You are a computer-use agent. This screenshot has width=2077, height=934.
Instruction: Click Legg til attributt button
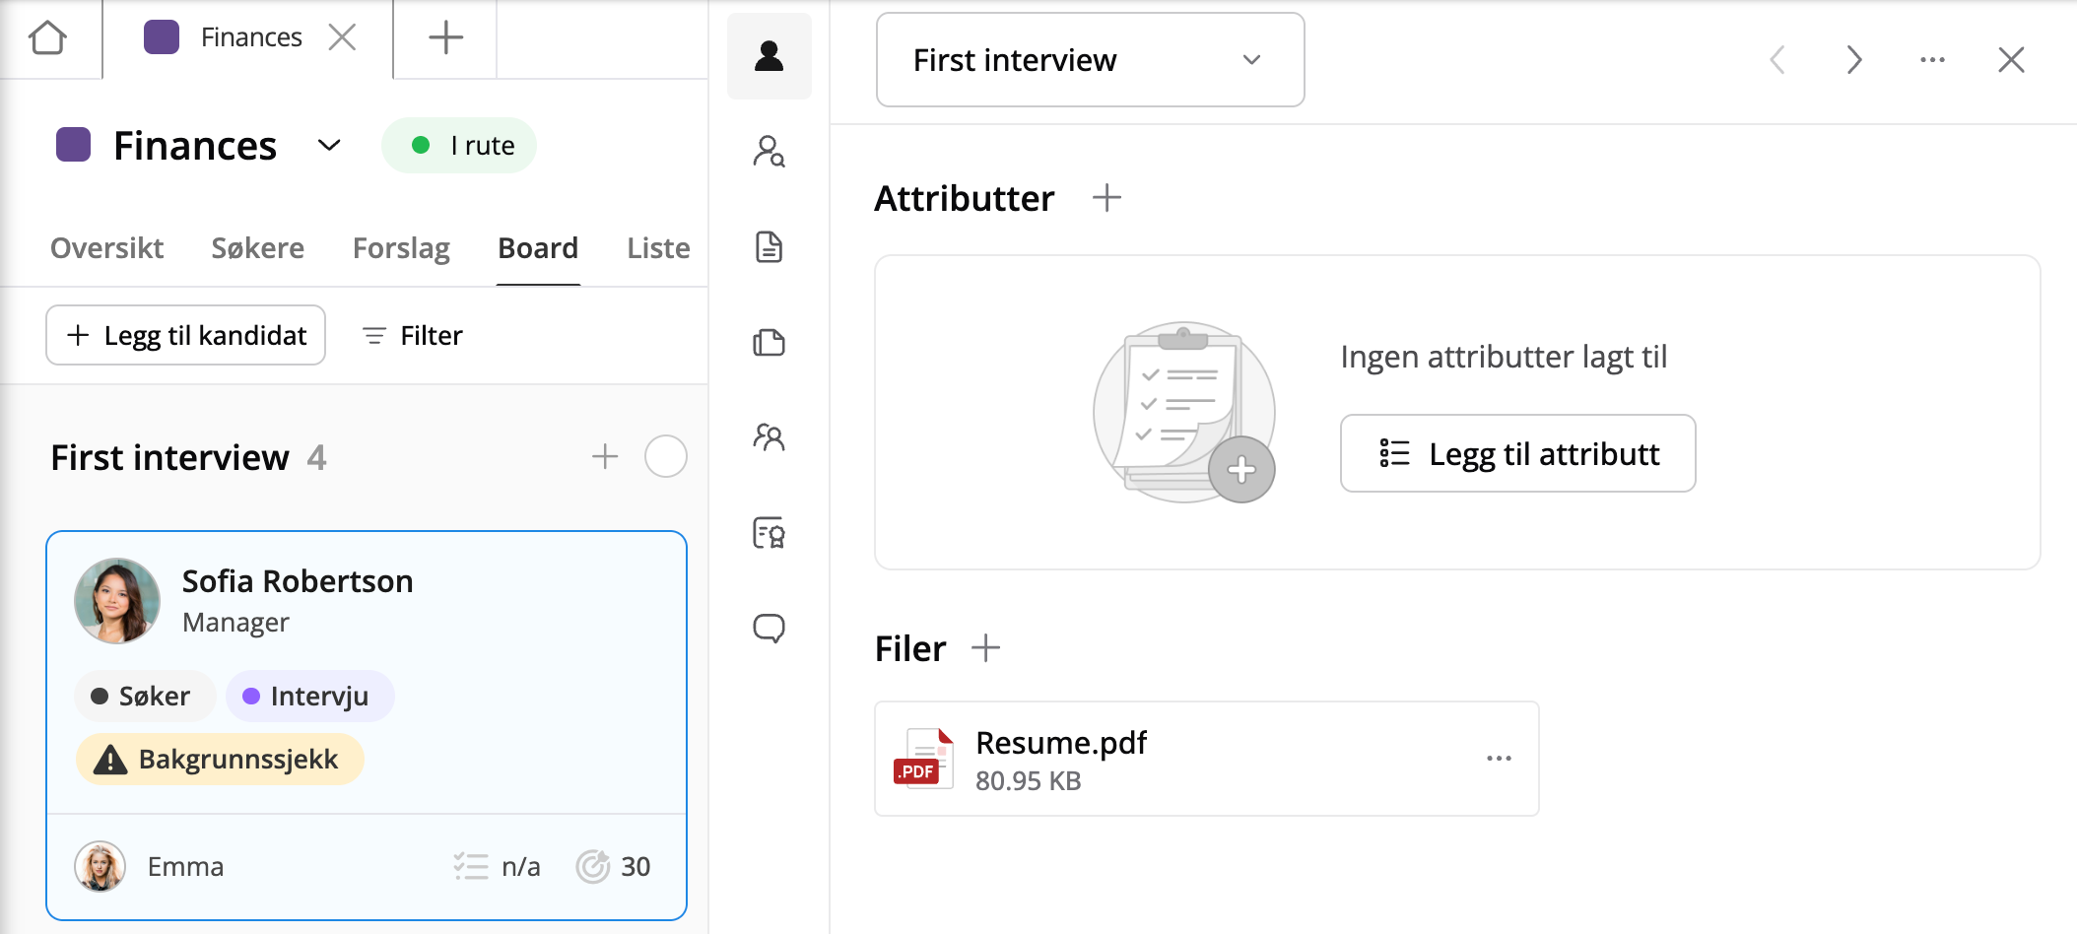(x=1517, y=454)
